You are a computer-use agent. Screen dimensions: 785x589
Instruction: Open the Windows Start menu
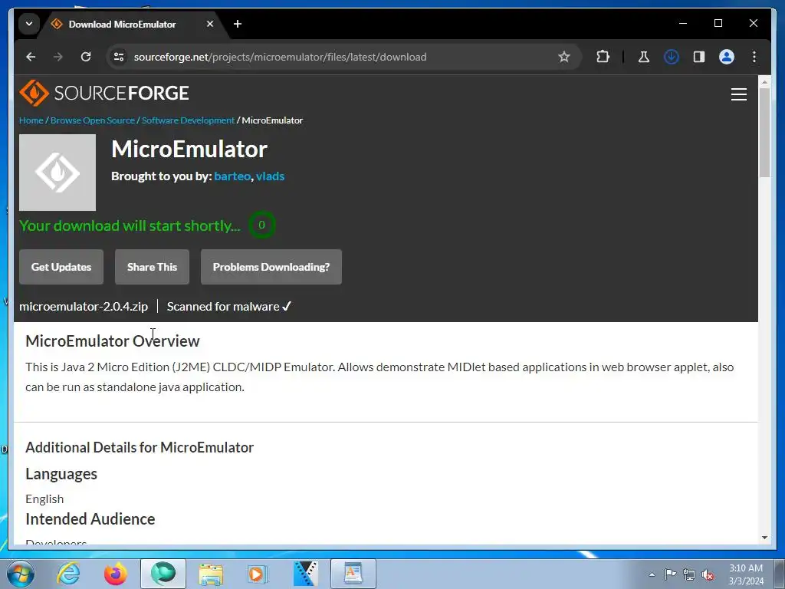pos(20,574)
